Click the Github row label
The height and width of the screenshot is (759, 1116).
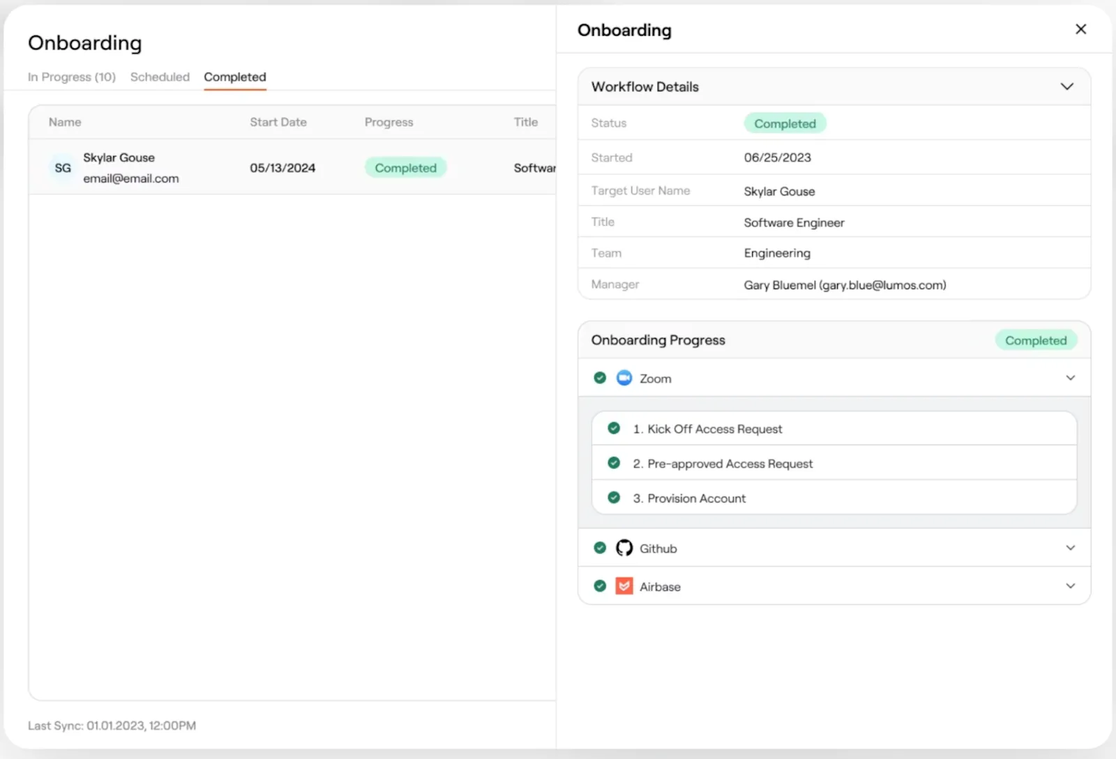(x=658, y=549)
